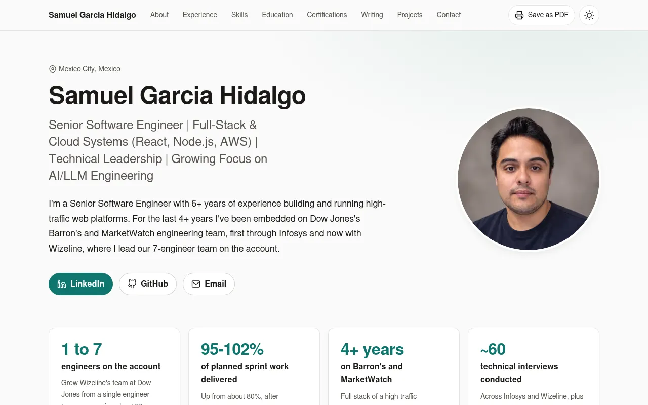The image size is (648, 405).
Task: Click the Email contact button
Action: tap(209, 284)
